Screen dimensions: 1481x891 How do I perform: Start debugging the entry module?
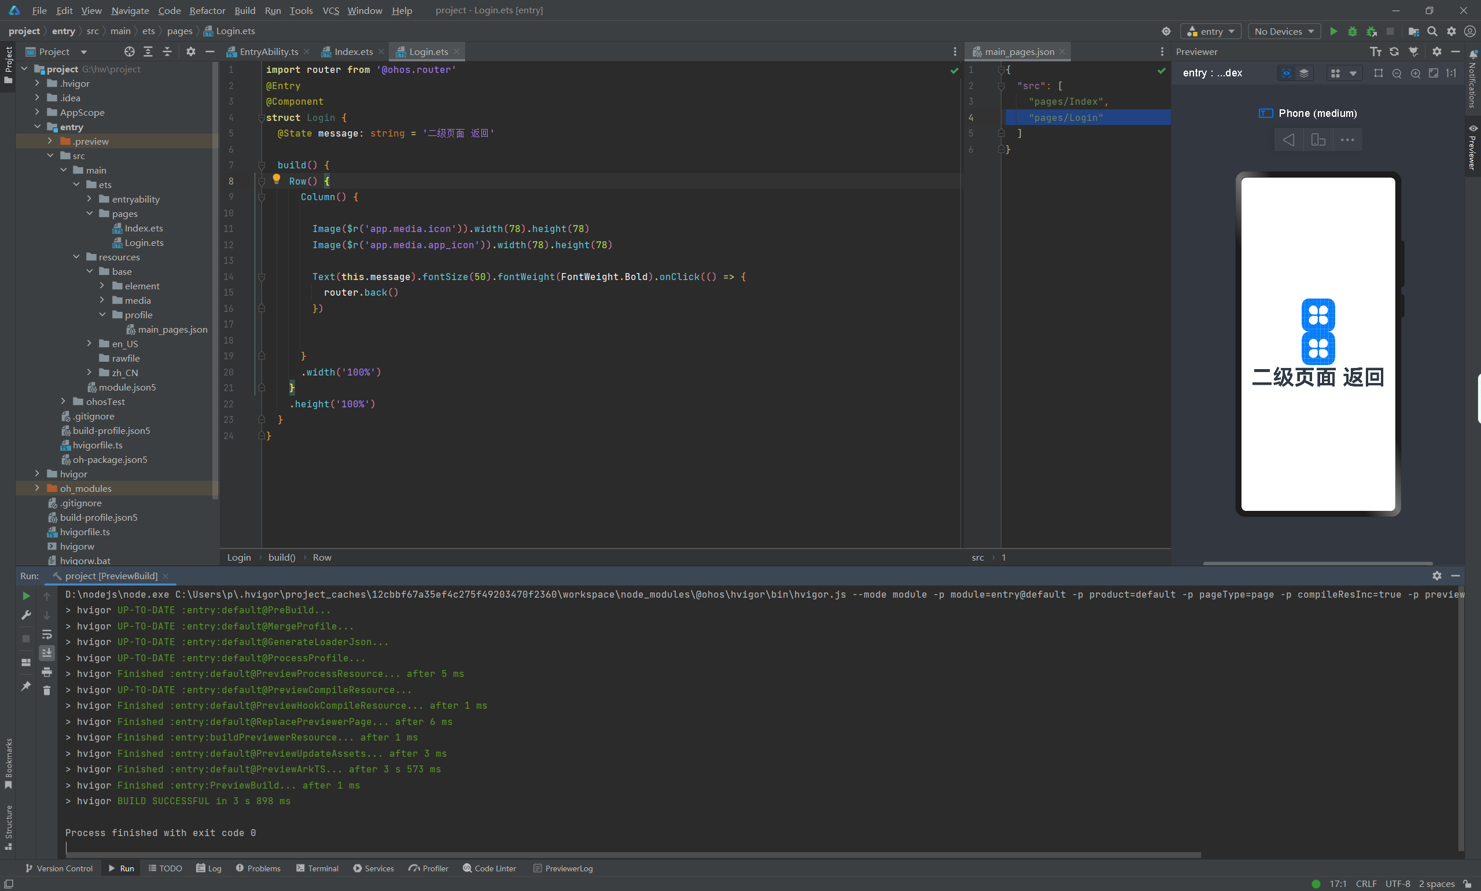tap(1352, 31)
